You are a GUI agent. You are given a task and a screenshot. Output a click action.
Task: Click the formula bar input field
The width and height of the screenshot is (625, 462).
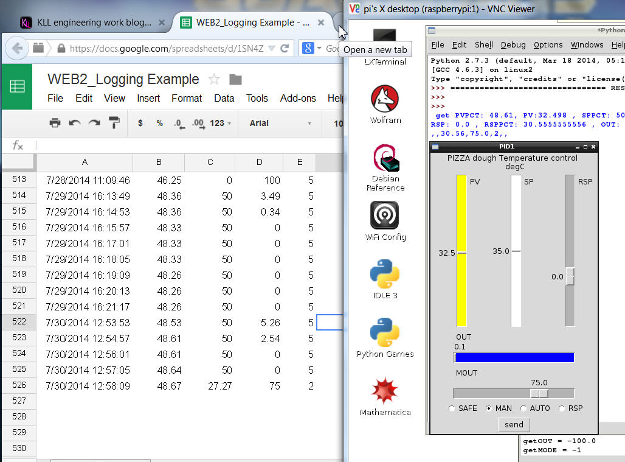(182, 145)
